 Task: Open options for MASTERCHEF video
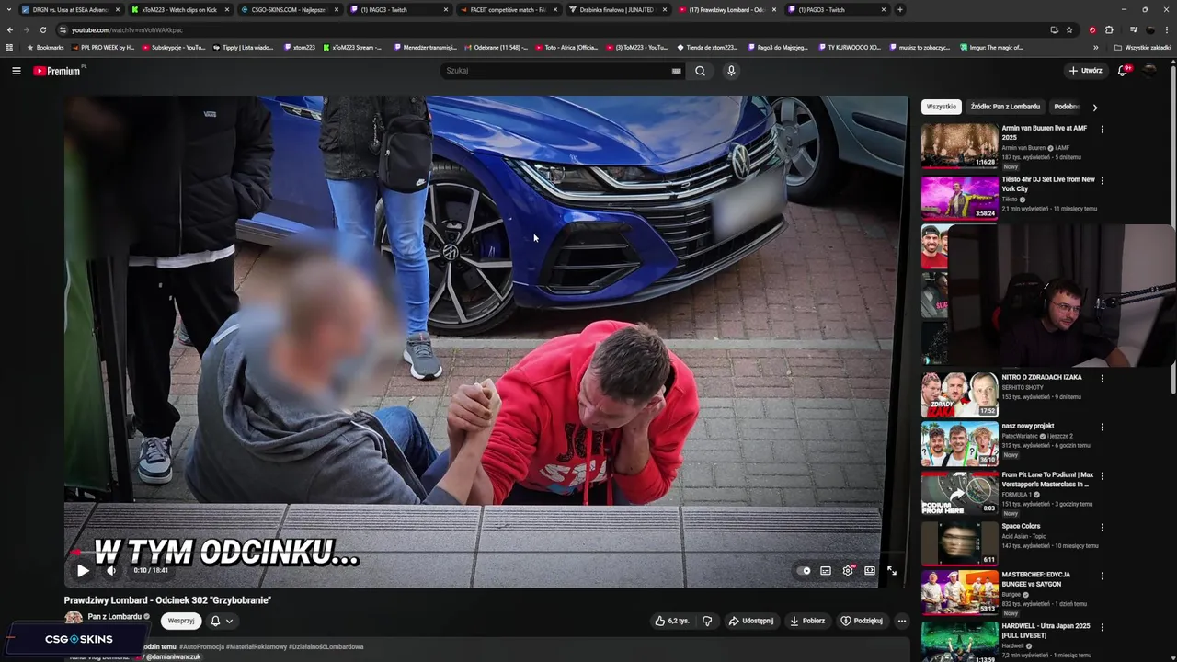coord(1102,576)
